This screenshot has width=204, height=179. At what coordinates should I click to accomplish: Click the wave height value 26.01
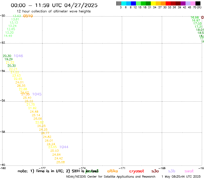point(49,140)
